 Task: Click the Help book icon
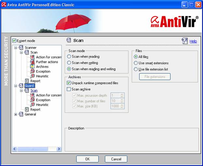(x=185, y=41)
